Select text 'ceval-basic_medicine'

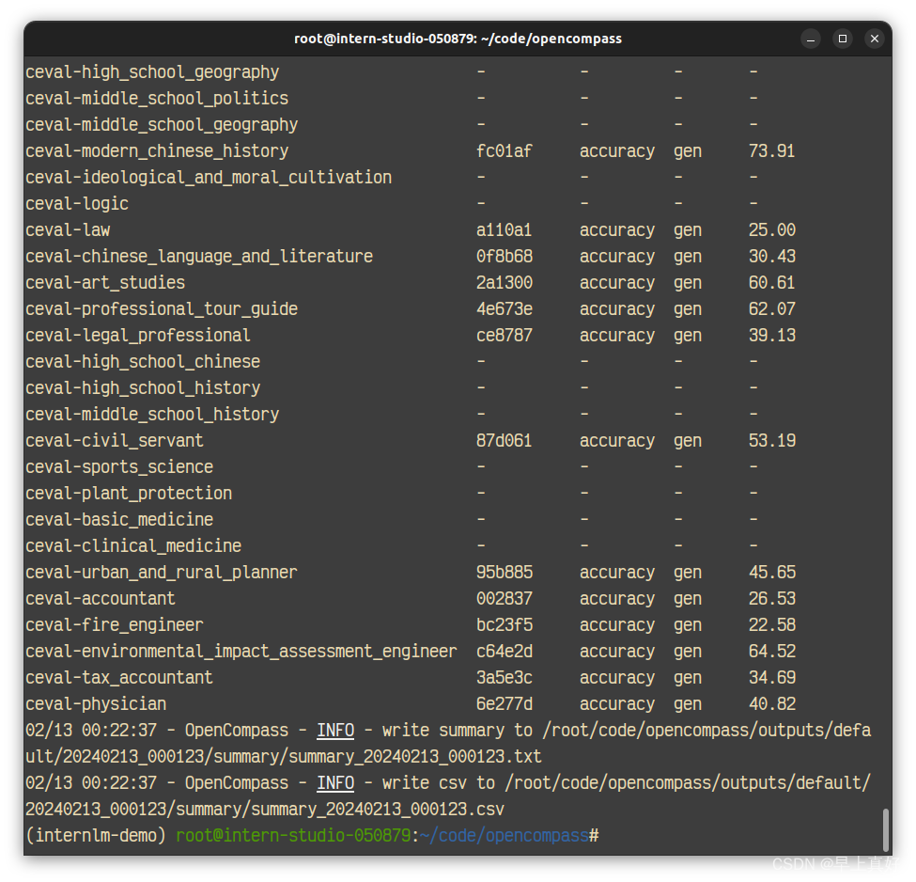(119, 519)
